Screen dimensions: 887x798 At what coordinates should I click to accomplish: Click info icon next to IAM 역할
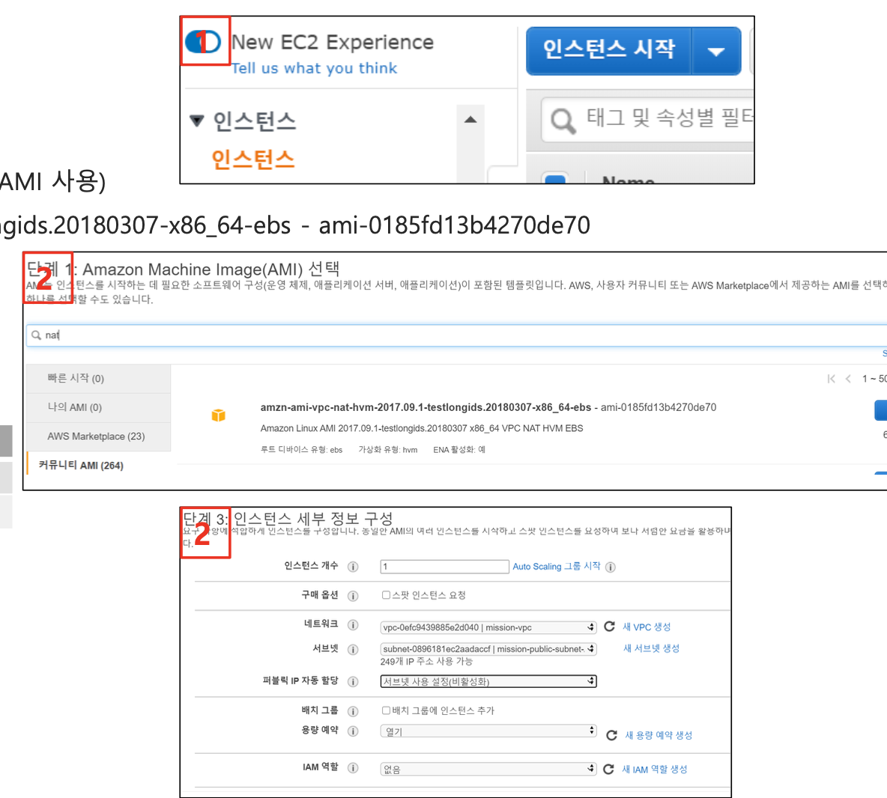pos(353,767)
